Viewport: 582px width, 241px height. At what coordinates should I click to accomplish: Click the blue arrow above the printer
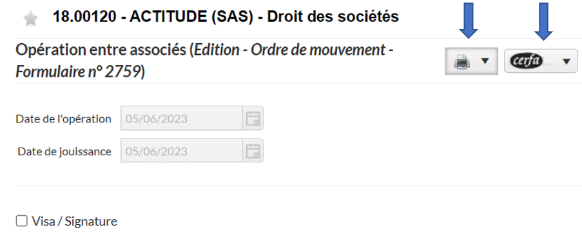click(469, 21)
